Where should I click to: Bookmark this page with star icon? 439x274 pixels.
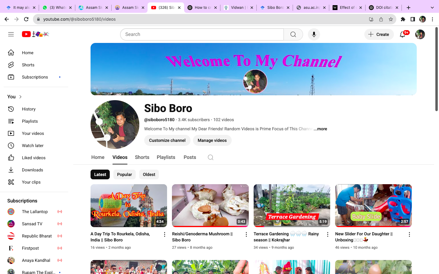391,19
